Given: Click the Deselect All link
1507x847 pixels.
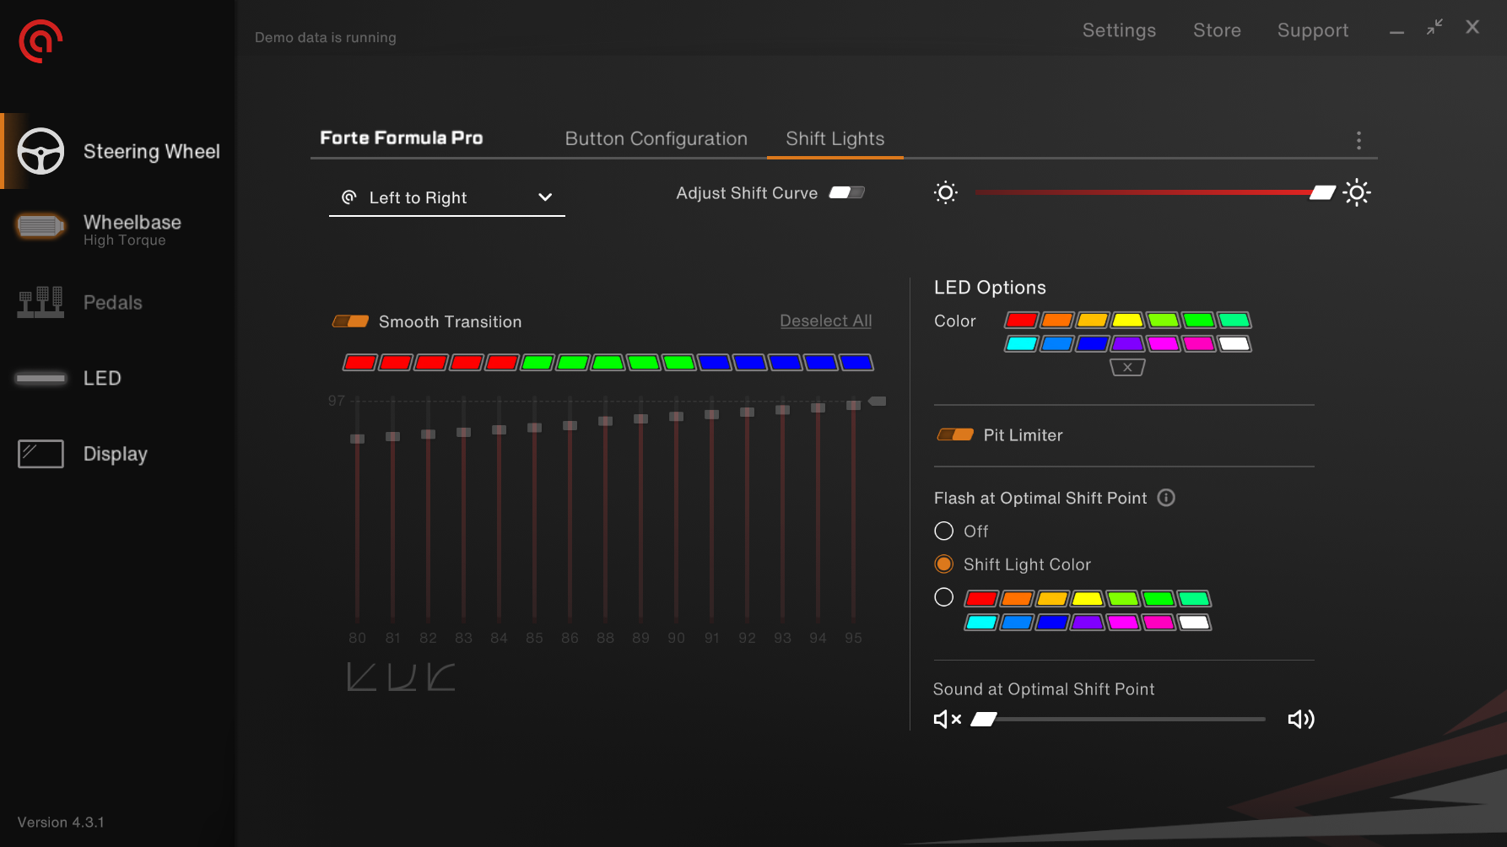Looking at the screenshot, I should click(825, 321).
